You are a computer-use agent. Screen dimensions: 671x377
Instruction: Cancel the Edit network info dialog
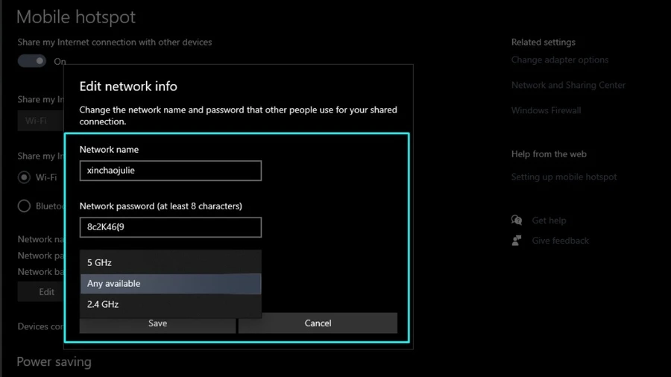(318, 323)
